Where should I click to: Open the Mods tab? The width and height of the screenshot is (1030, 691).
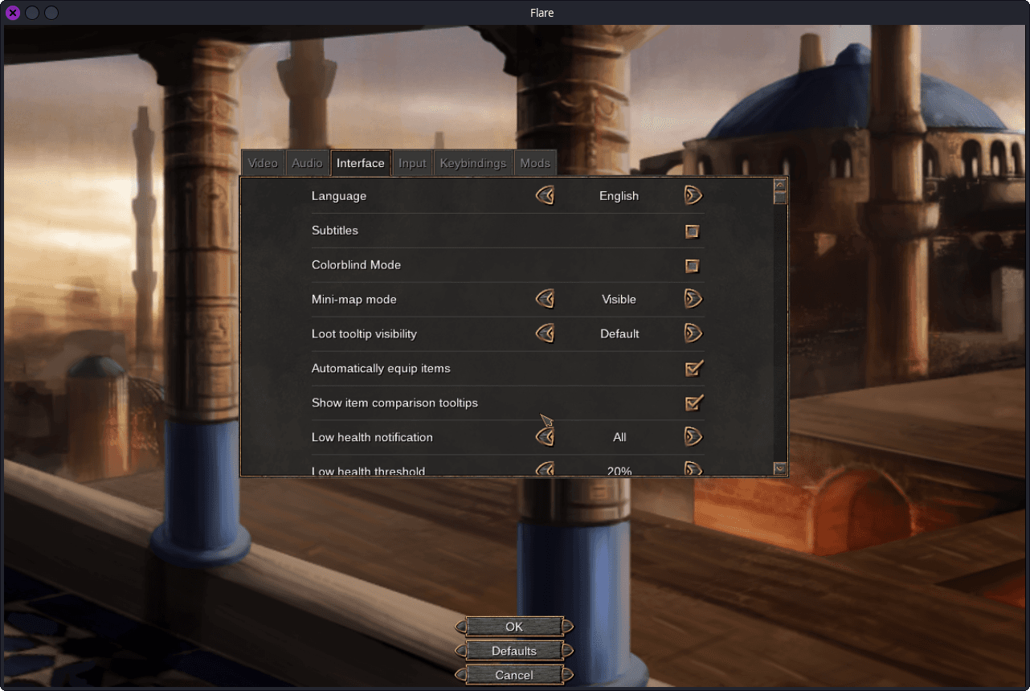(535, 163)
